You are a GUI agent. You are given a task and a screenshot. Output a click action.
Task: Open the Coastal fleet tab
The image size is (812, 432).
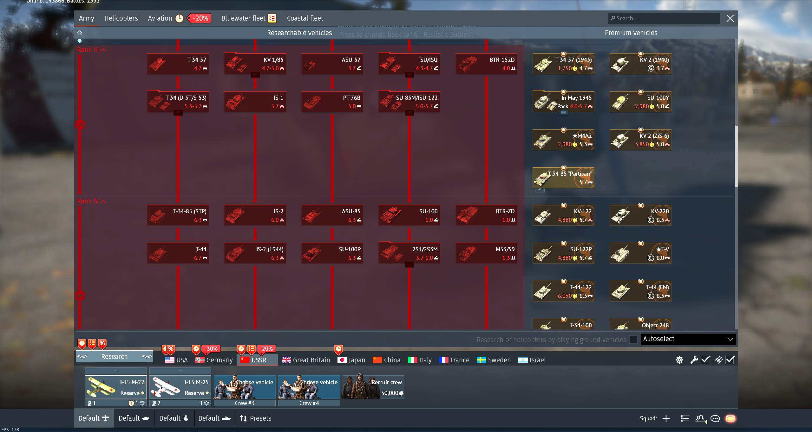[305, 18]
